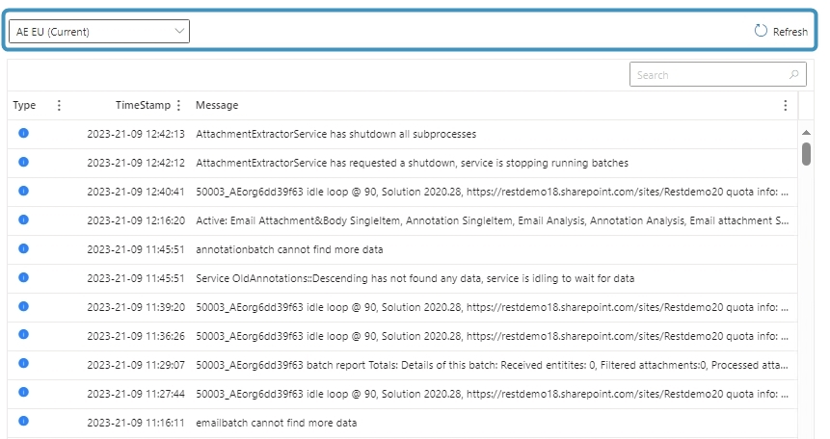Click info icon for emailbatch log entry

point(23,421)
